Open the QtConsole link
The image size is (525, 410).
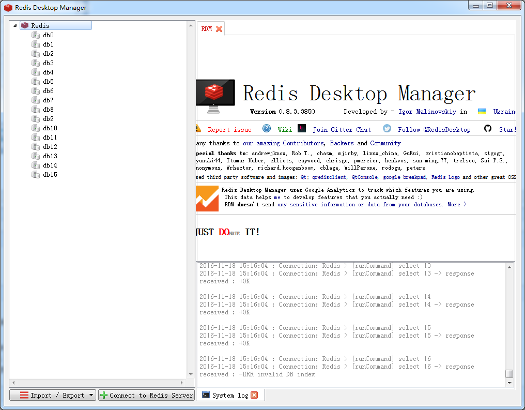(x=365, y=177)
